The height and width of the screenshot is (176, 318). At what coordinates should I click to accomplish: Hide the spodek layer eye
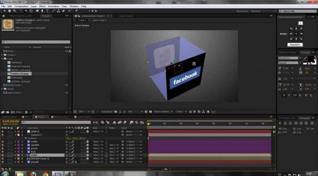3,145
